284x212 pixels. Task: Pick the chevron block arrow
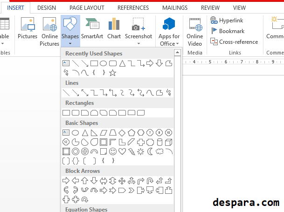(x=132, y=190)
